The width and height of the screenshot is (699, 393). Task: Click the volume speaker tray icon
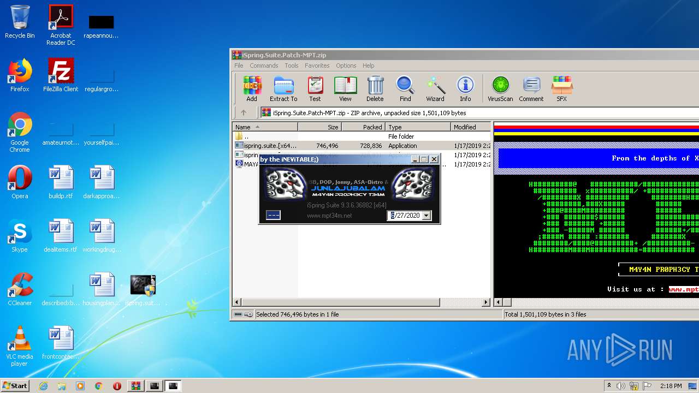coord(621,386)
